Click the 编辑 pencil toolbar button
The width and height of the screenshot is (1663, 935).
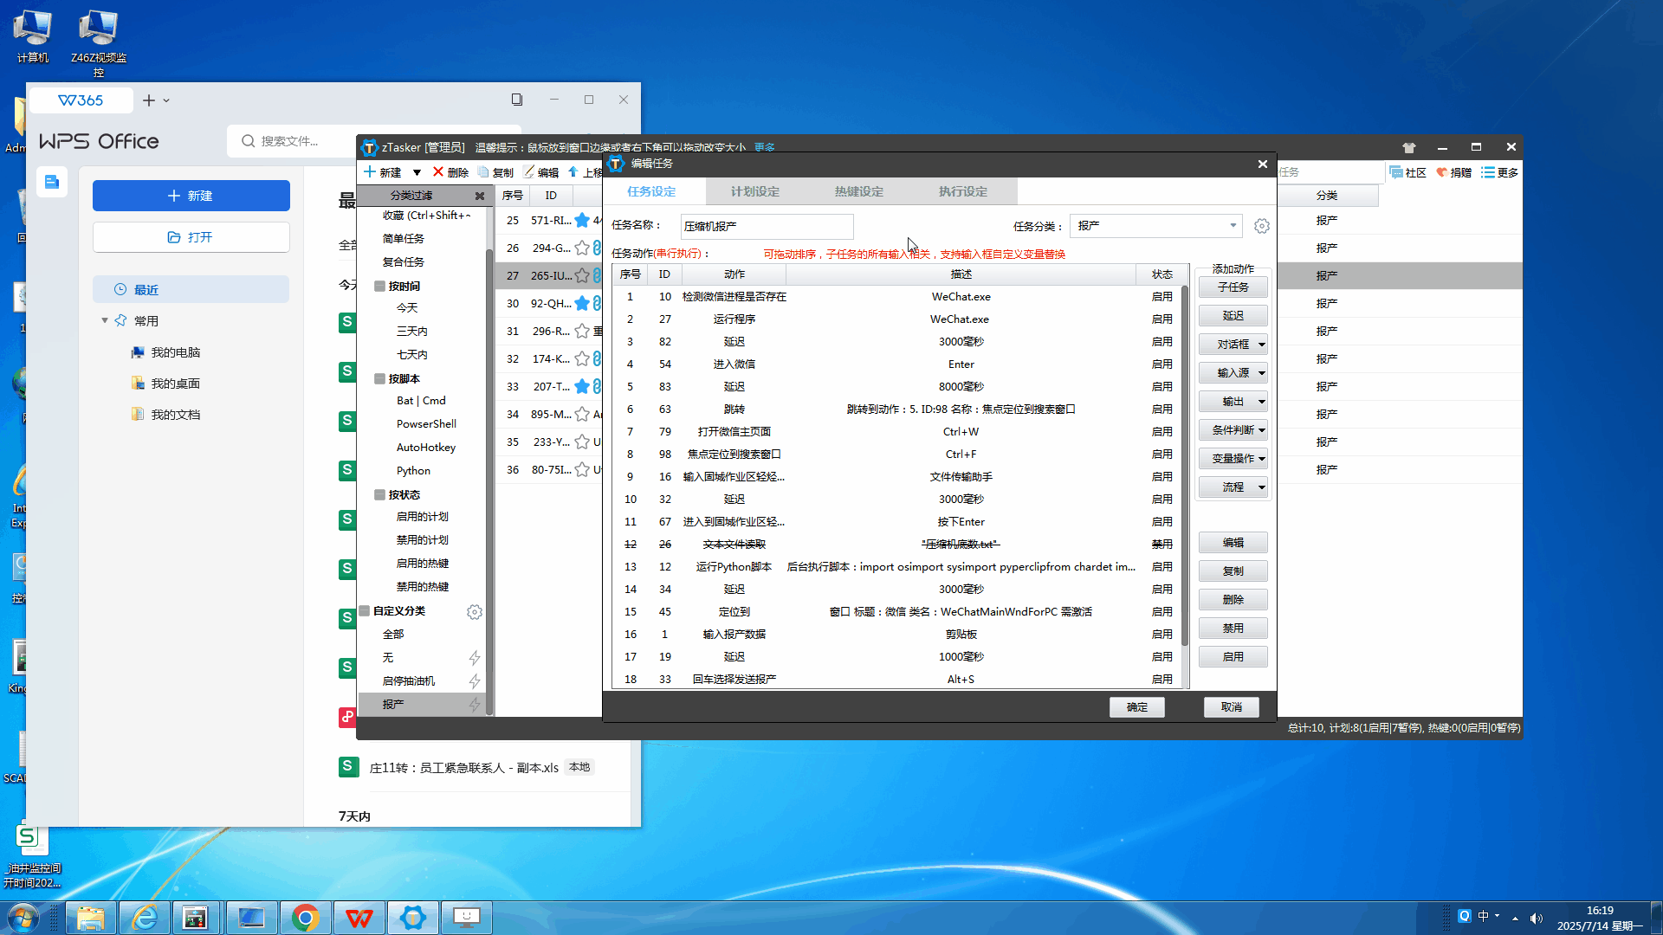coord(541,172)
